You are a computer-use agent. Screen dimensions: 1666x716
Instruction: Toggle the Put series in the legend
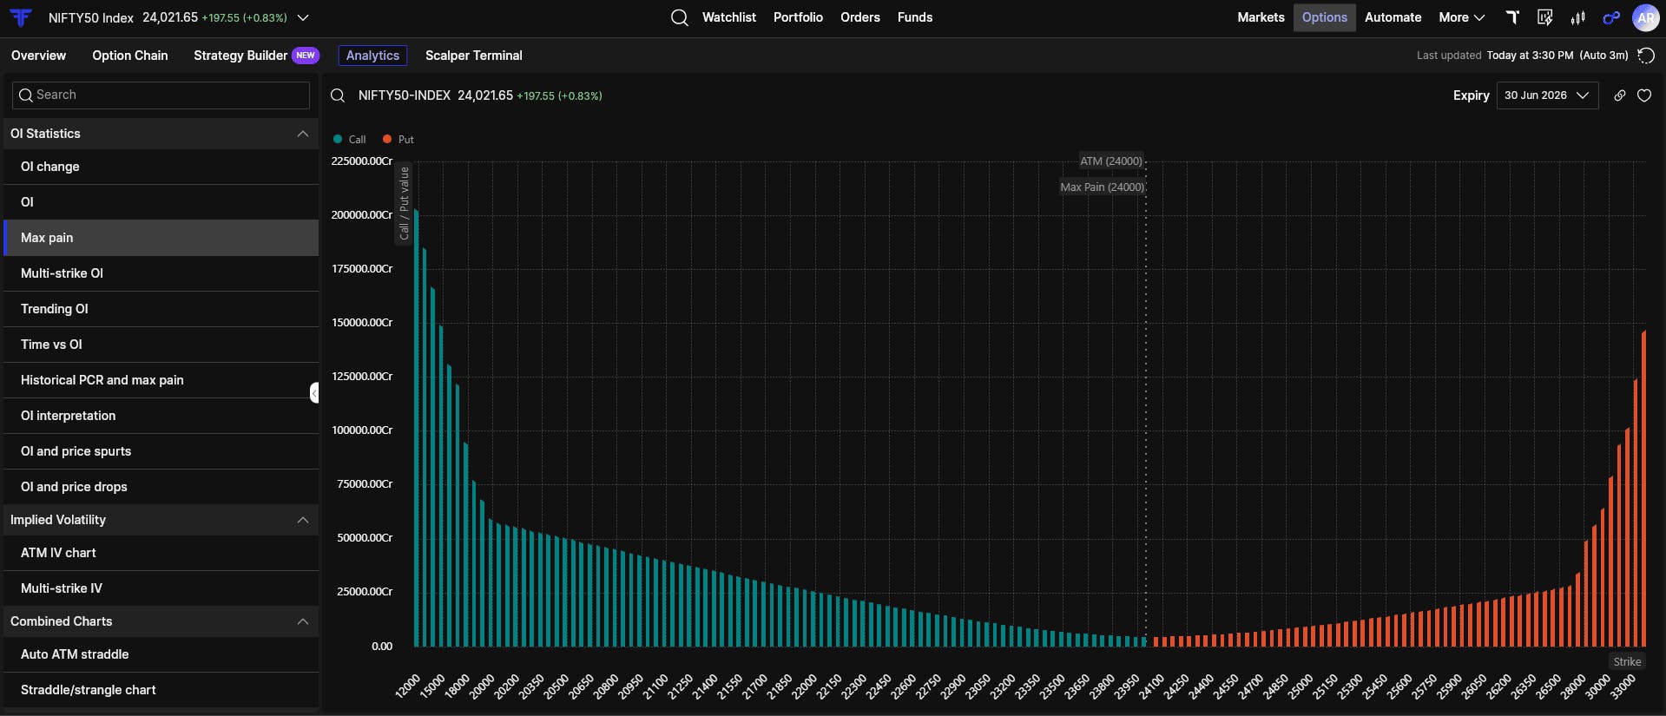(398, 139)
